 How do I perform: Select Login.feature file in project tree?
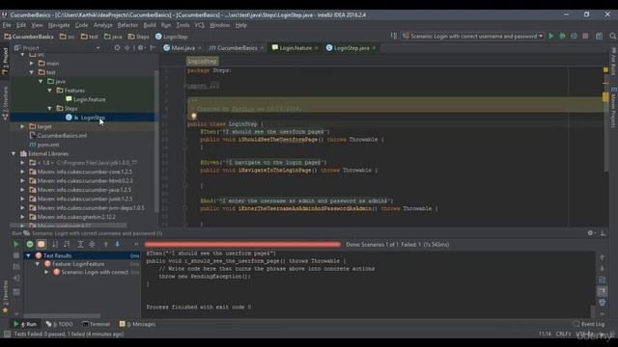coord(86,99)
